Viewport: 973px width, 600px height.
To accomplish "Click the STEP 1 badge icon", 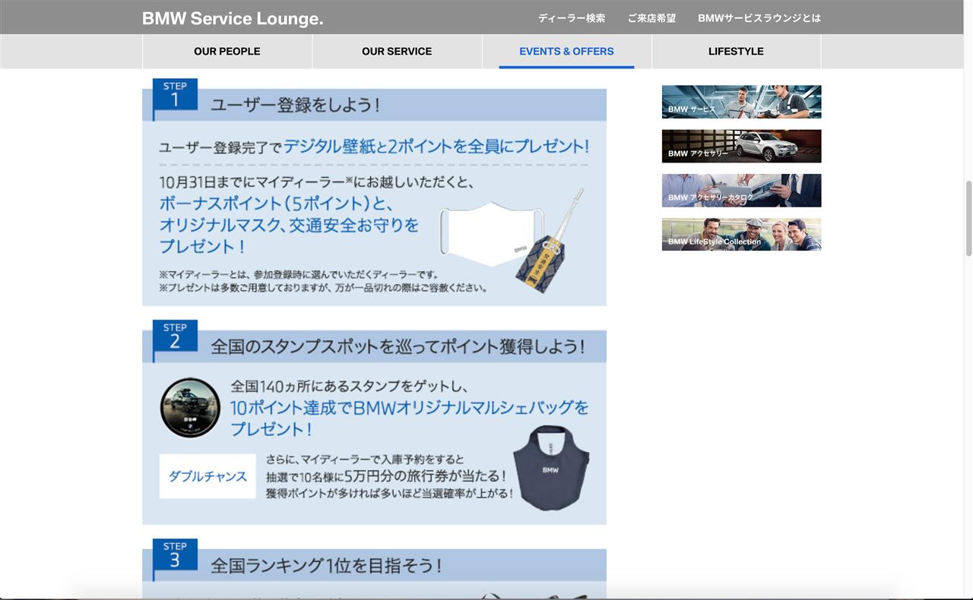I will pyautogui.click(x=175, y=96).
